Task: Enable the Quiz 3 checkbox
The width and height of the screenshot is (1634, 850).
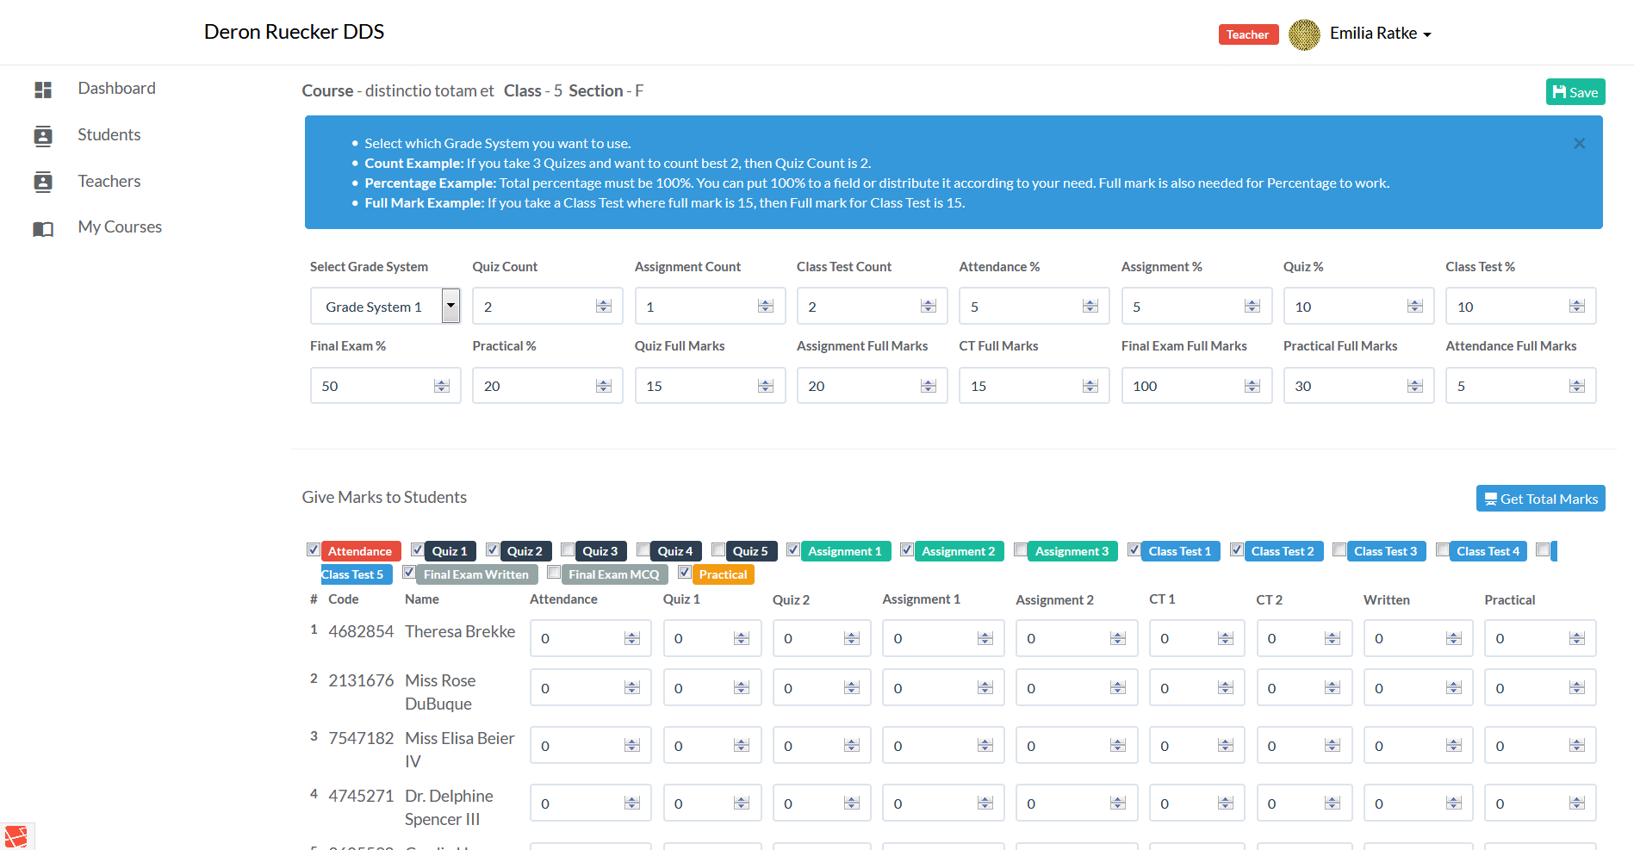Action: pos(568,549)
